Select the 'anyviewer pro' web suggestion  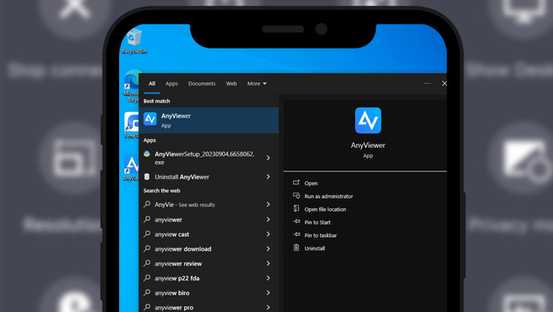point(209,307)
